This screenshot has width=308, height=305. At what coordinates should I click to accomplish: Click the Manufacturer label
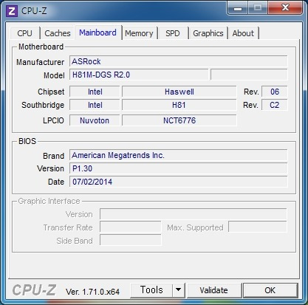[x=40, y=62]
